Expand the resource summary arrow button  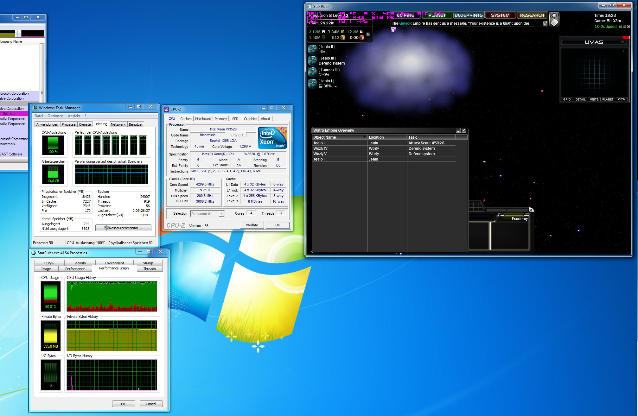368,34
